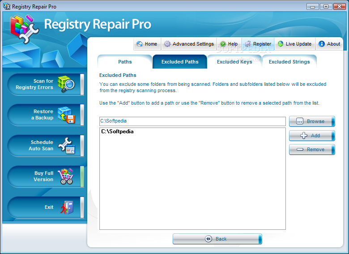Click the plus icon on Add button
Screen dimensions: 349x254
click(x=304, y=135)
